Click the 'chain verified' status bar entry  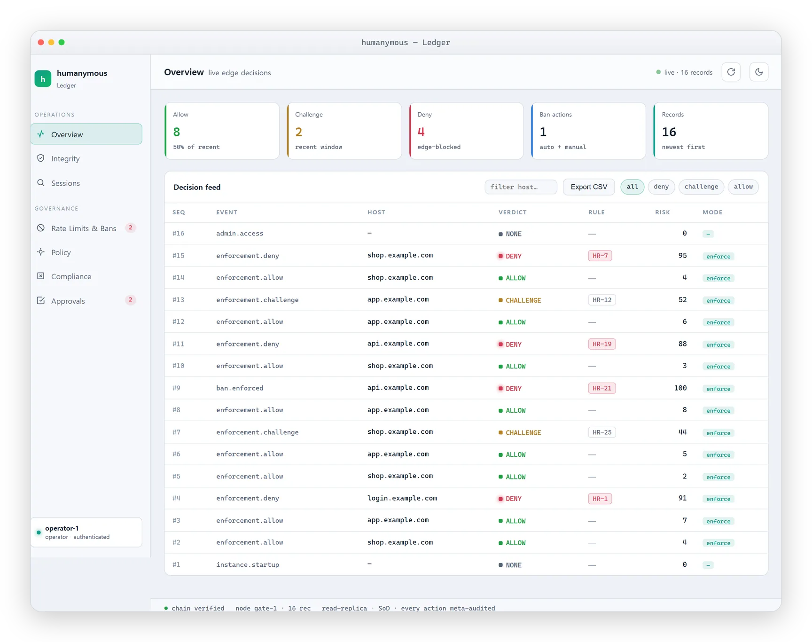tap(194, 608)
